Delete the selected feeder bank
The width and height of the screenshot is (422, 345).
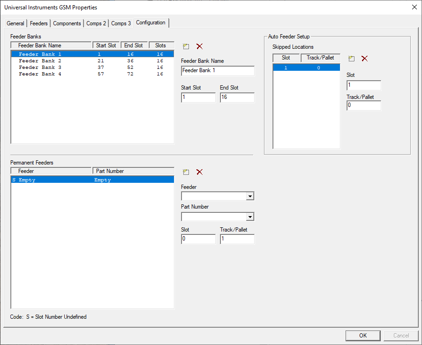point(199,46)
